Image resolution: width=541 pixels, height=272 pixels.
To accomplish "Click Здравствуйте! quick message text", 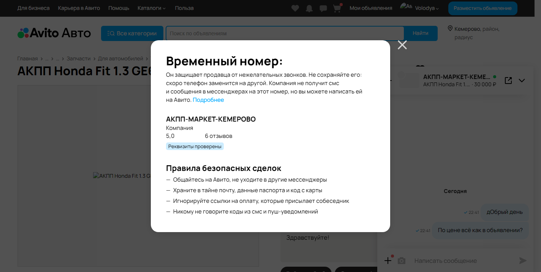I will pos(308,238).
